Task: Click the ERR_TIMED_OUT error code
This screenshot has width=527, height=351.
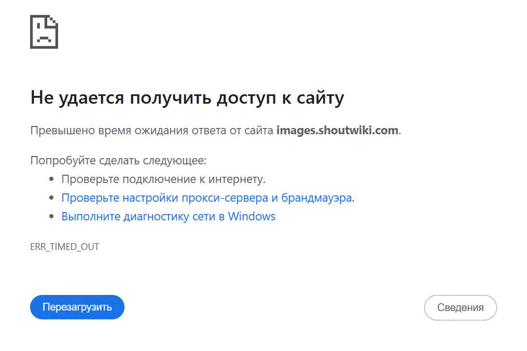Action: click(x=64, y=247)
